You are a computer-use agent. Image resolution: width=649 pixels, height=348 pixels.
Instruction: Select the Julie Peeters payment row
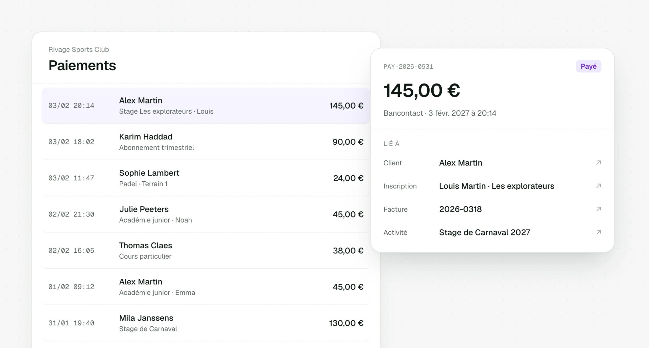pyautogui.click(x=206, y=214)
